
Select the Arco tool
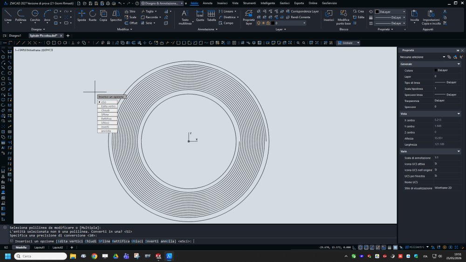pyautogui.click(x=47, y=15)
